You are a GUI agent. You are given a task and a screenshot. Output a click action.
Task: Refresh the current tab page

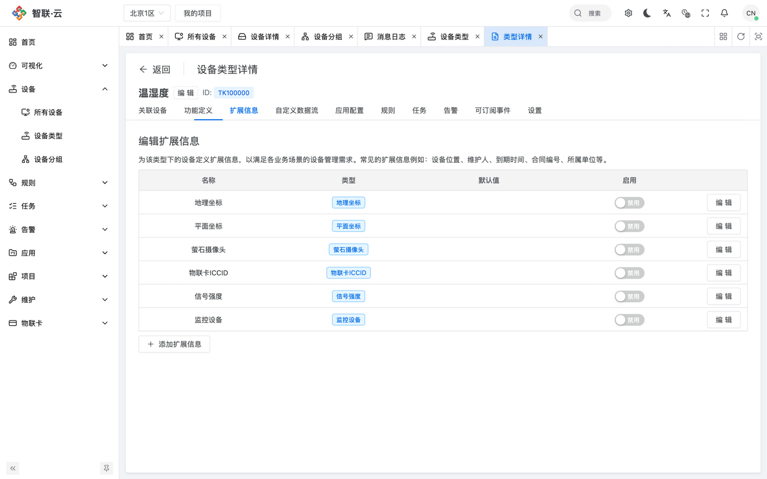(741, 37)
